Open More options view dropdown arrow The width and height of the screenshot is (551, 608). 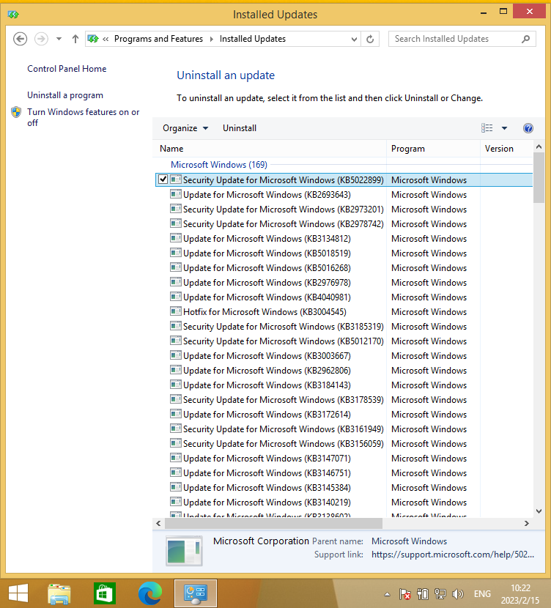504,128
